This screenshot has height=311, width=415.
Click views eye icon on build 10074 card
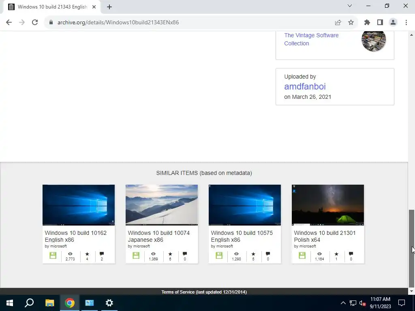click(x=153, y=254)
